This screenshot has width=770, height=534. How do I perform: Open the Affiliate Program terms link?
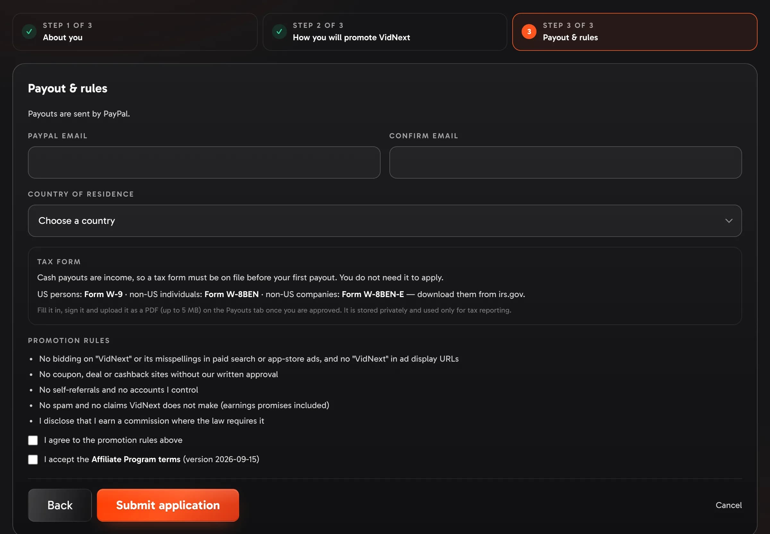click(136, 459)
